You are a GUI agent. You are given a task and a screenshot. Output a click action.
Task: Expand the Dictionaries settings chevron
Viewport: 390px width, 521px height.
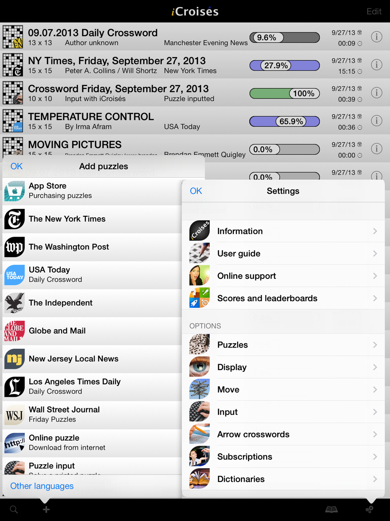click(x=375, y=479)
